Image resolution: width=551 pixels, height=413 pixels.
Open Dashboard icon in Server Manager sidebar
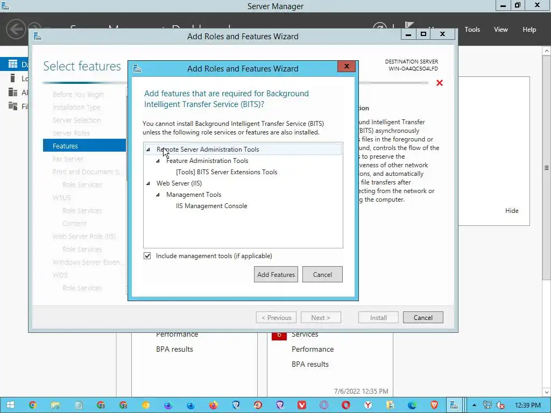point(13,64)
